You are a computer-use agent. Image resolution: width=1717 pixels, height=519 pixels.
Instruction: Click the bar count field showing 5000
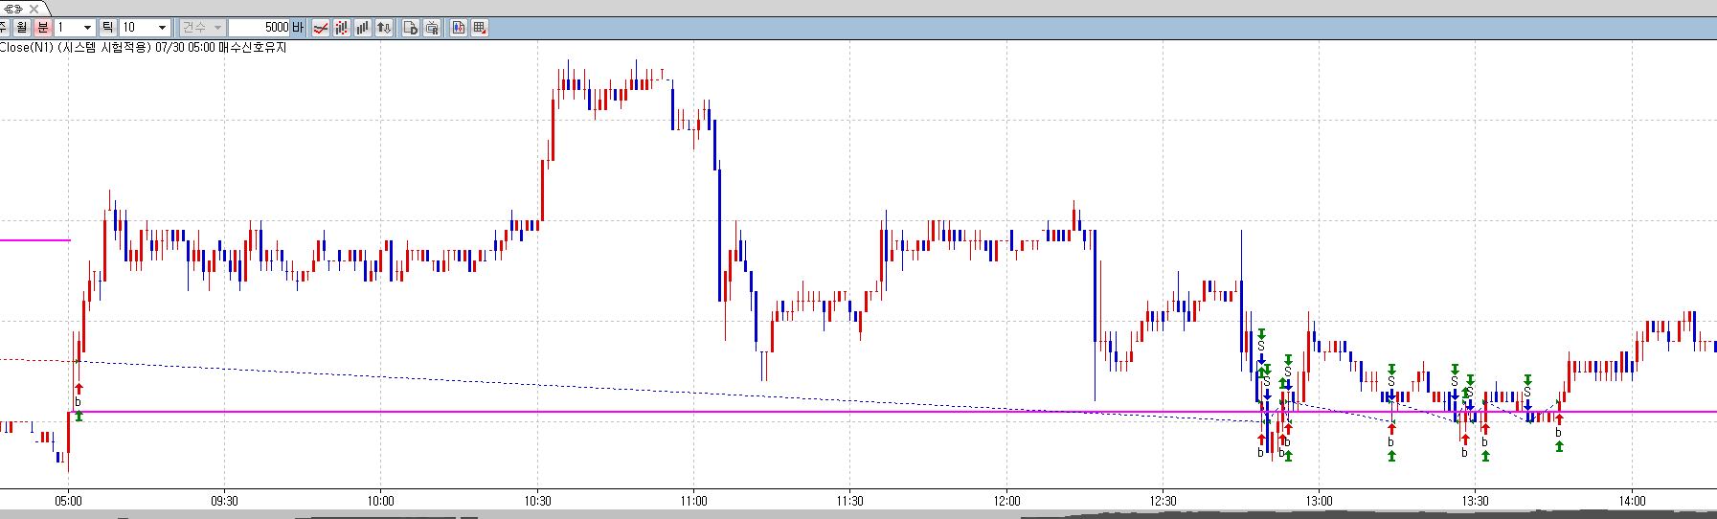(x=260, y=28)
